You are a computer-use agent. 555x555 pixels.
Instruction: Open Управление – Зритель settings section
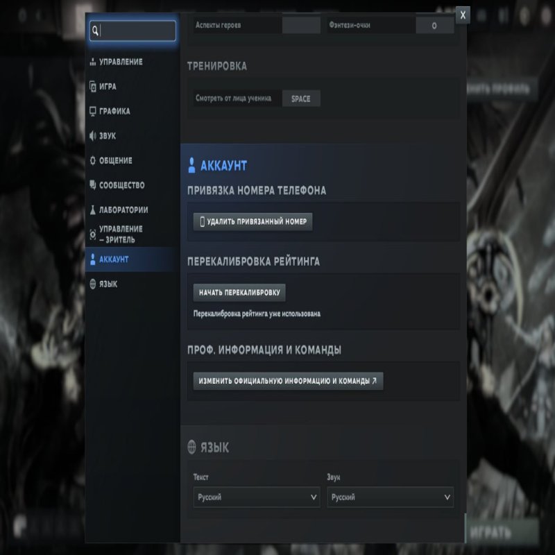click(x=121, y=234)
